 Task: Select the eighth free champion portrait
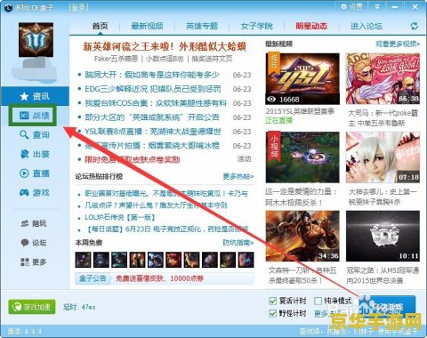(x=210, y=260)
